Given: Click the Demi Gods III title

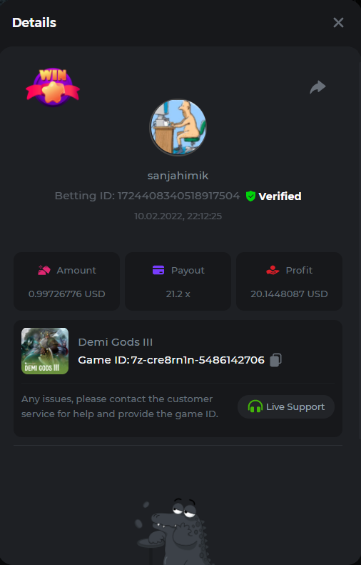Looking at the screenshot, I should 116,342.
